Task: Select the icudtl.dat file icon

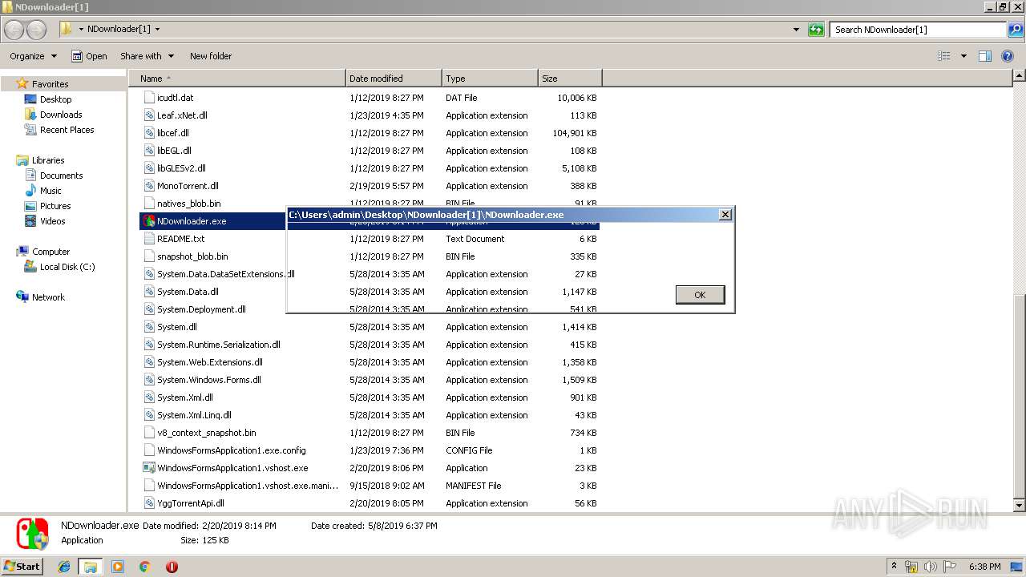Action: pyautogui.click(x=148, y=98)
